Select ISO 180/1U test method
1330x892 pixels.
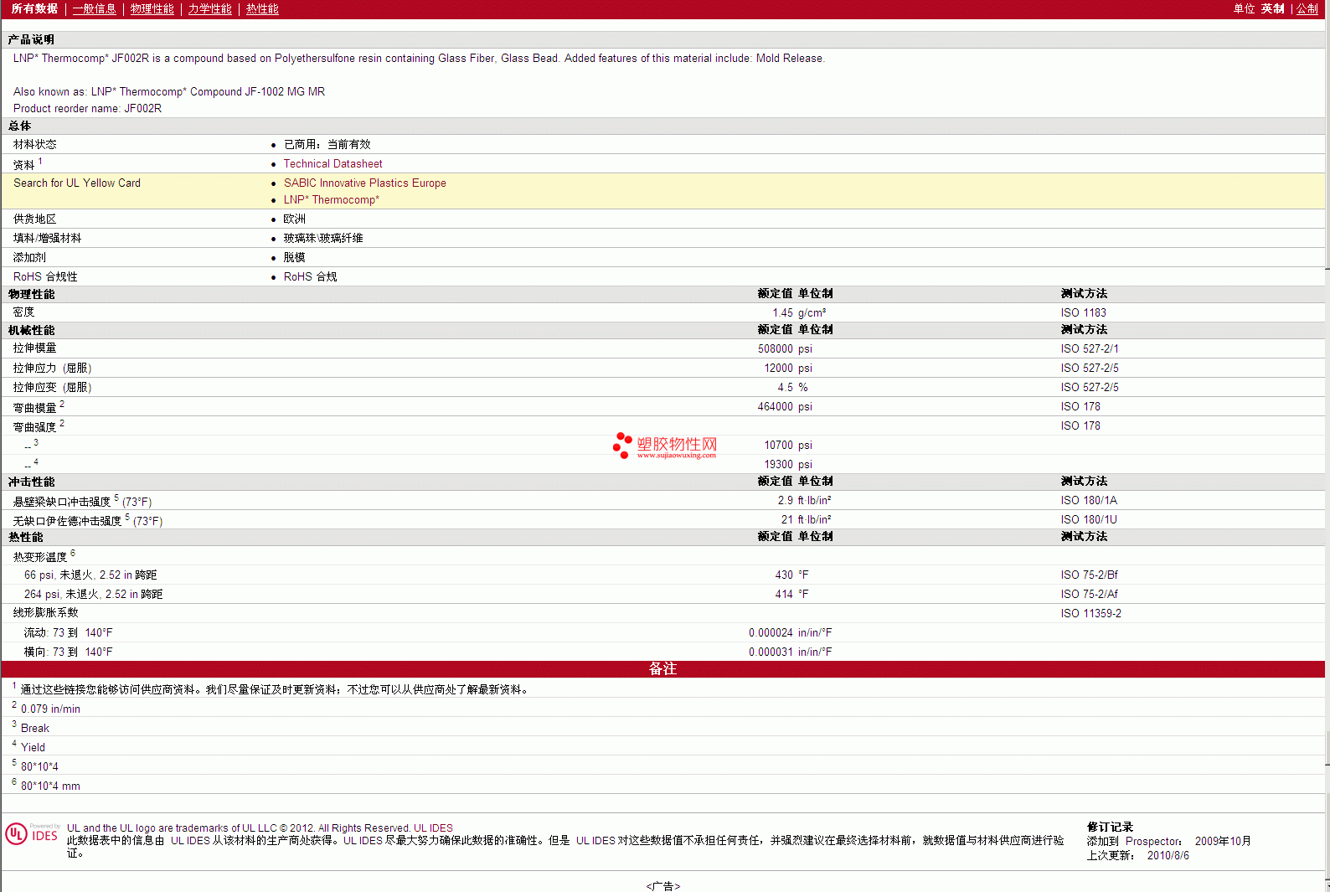(1089, 520)
